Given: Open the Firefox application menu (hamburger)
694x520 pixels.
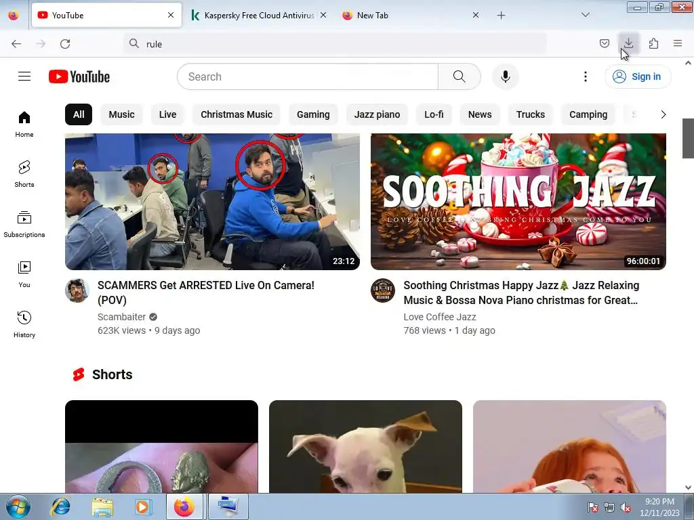Looking at the screenshot, I should 678,43.
